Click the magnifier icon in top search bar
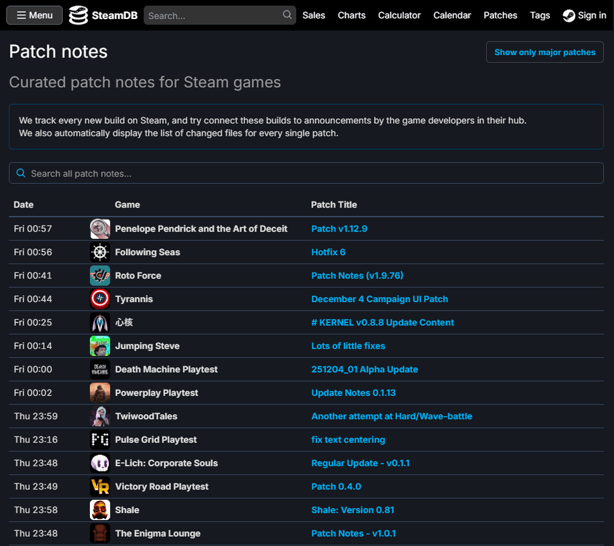This screenshot has width=614, height=546. [x=287, y=15]
